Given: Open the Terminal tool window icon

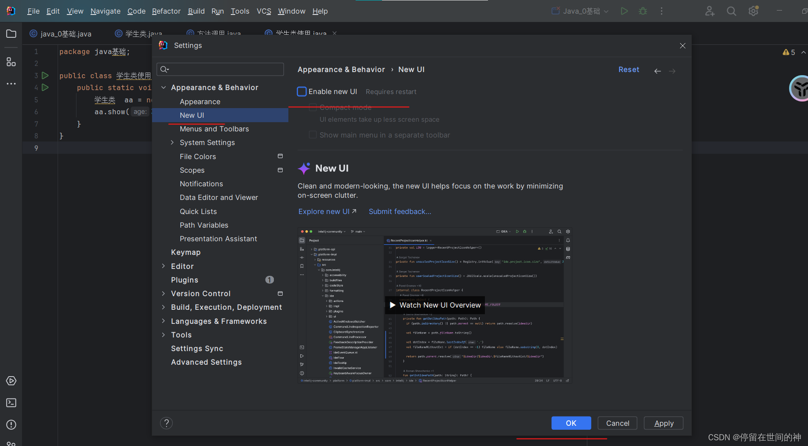Looking at the screenshot, I should pyautogui.click(x=11, y=403).
